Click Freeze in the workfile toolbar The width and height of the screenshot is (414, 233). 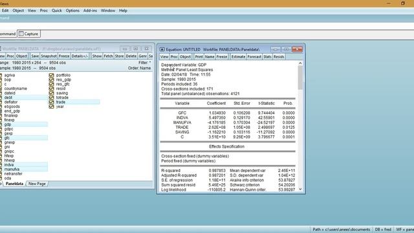pos(64,56)
